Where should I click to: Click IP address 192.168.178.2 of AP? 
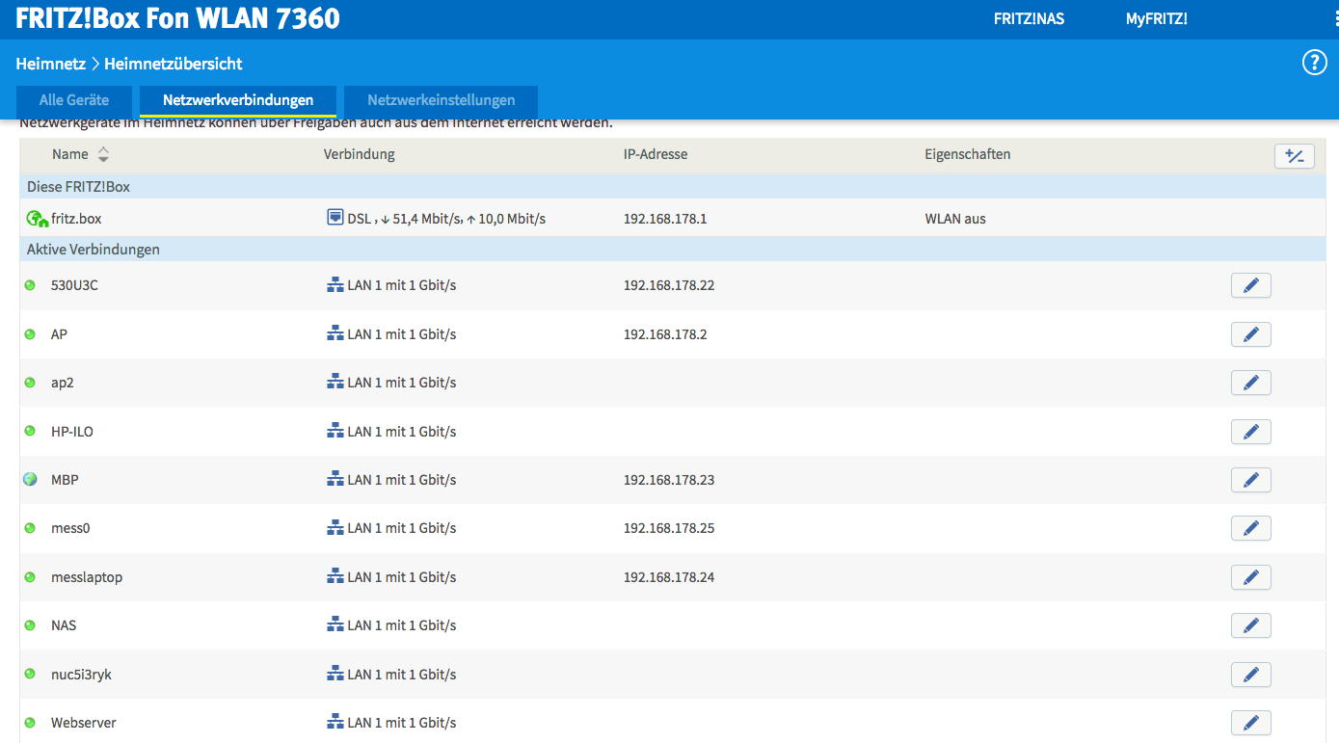(x=665, y=334)
